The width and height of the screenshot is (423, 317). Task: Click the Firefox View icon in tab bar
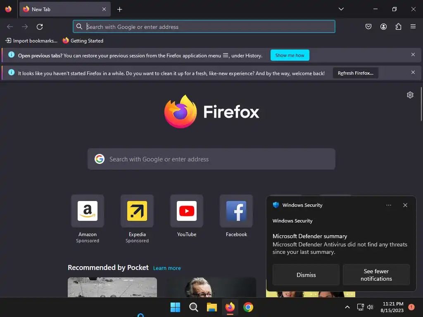8,9
